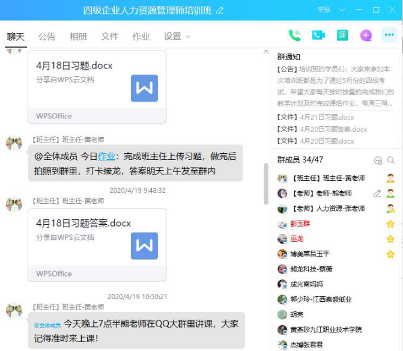403x351 pixels.
Task: Click the blue 作业 link in message
Action: click(106, 156)
